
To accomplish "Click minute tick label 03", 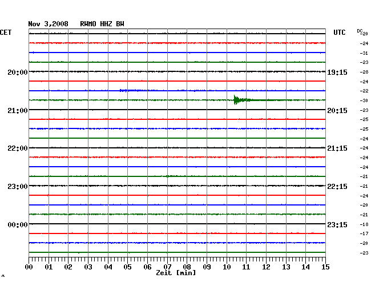I will [88, 267].
